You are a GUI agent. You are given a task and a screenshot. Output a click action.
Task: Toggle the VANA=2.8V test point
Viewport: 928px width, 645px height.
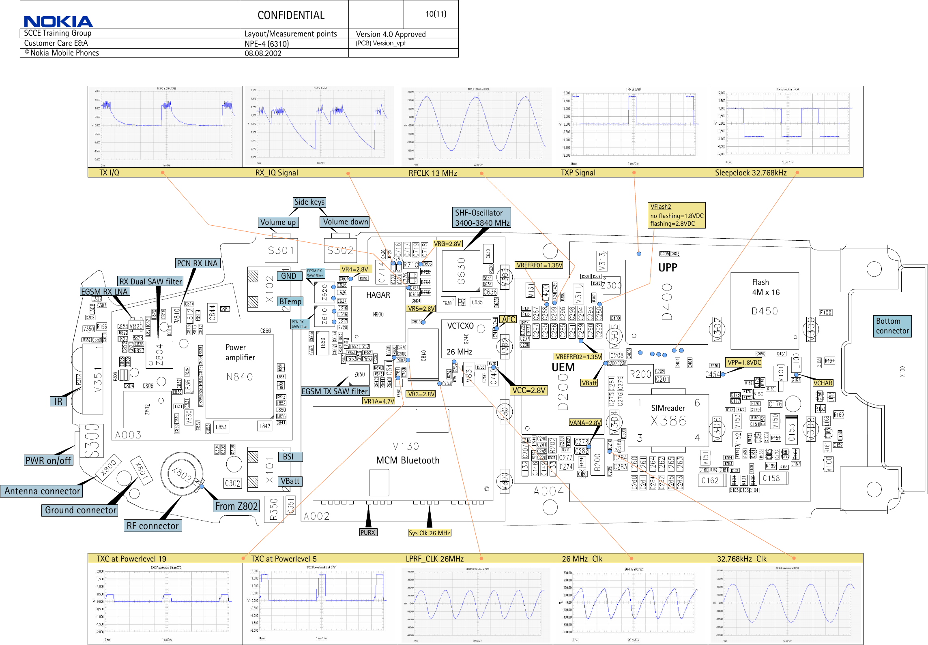585,423
